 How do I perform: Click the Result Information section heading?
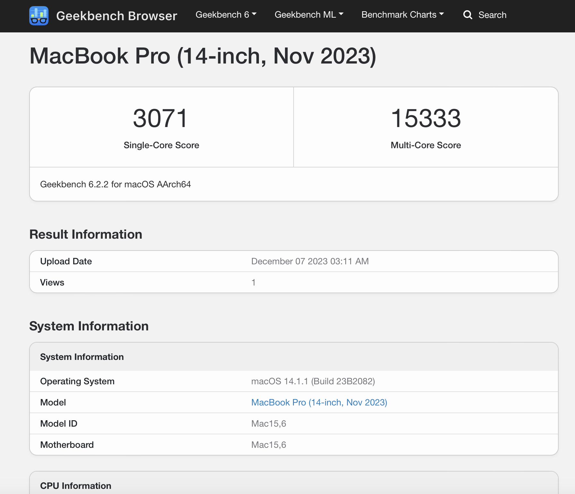(86, 234)
